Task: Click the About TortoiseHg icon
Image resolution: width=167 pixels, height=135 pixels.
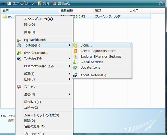Action: click(x=75, y=75)
